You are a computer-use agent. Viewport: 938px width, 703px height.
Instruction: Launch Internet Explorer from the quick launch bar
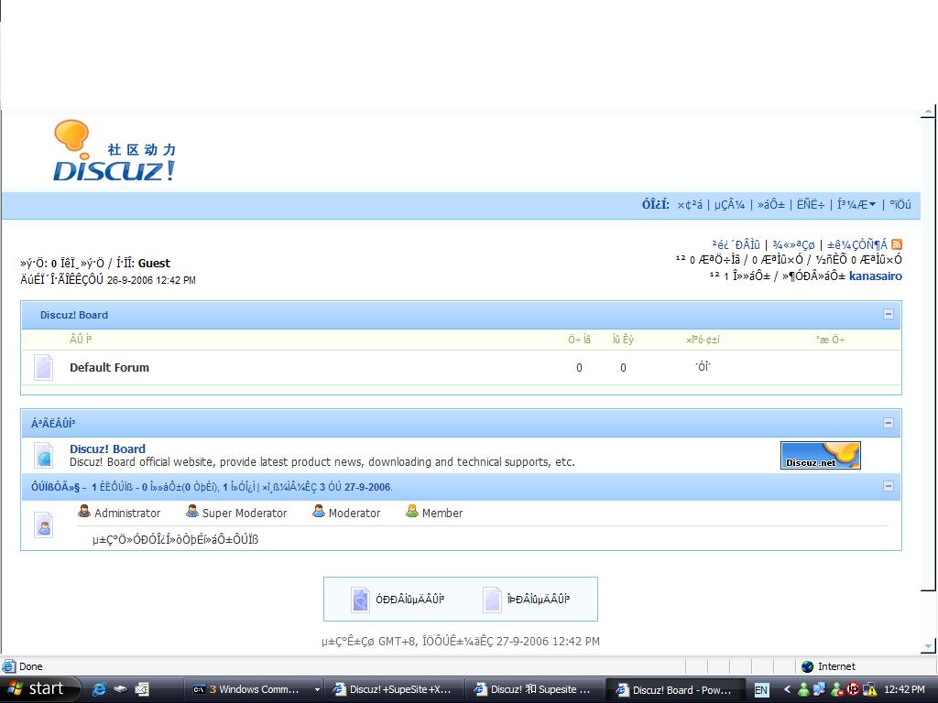99,689
